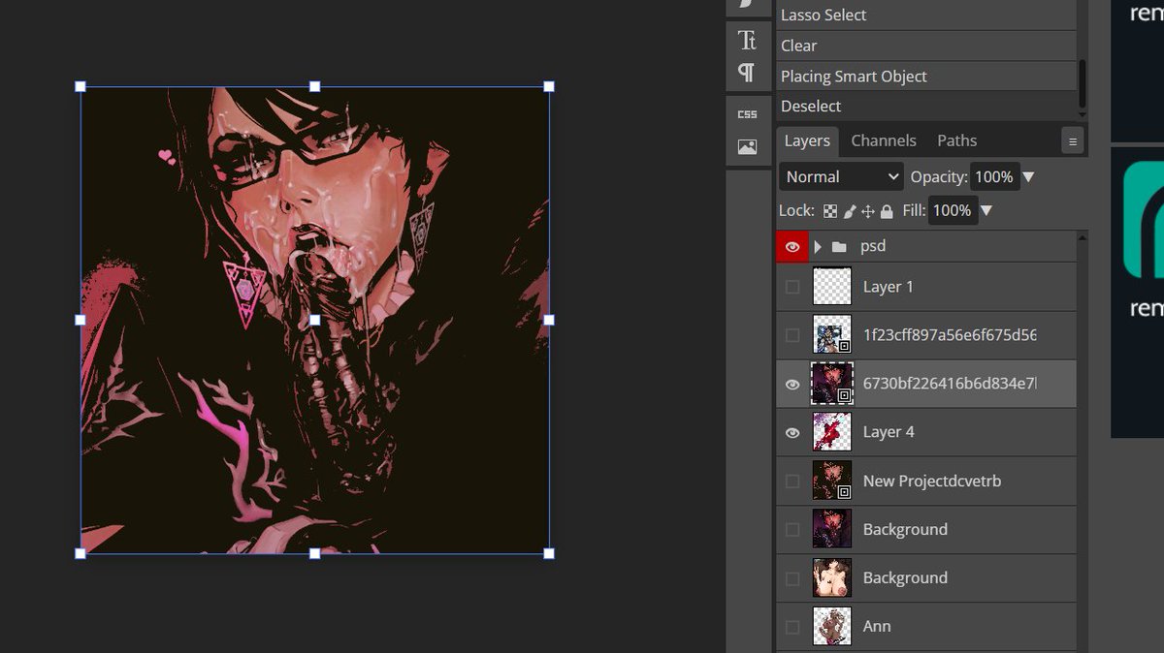Select the Ann layer thumbnail
The image size is (1164, 653).
coord(831,627)
